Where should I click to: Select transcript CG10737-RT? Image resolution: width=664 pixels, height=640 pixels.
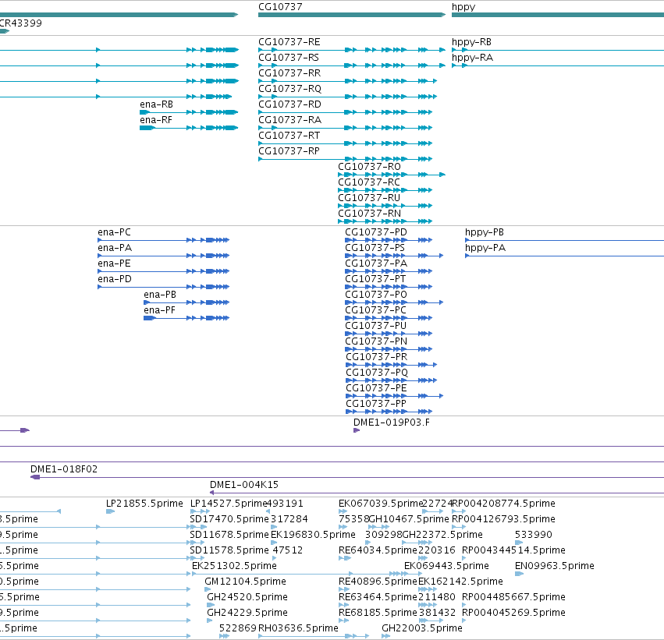pyautogui.click(x=289, y=136)
